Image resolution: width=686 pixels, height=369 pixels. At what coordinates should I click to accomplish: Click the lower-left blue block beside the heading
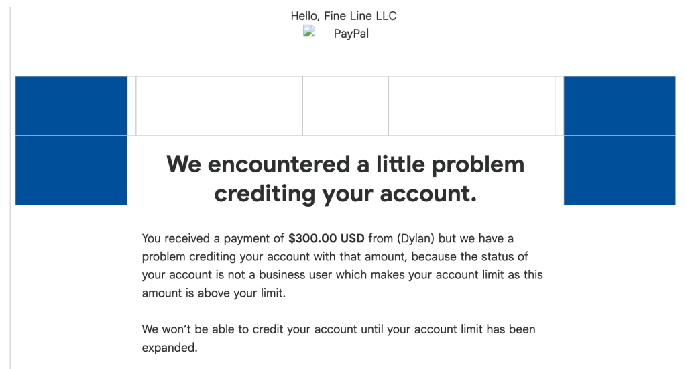tap(71, 170)
